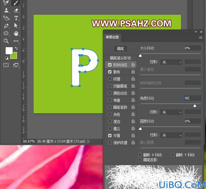Open the brush settings panel menu icon
206x189 pixels.
click(201, 38)
